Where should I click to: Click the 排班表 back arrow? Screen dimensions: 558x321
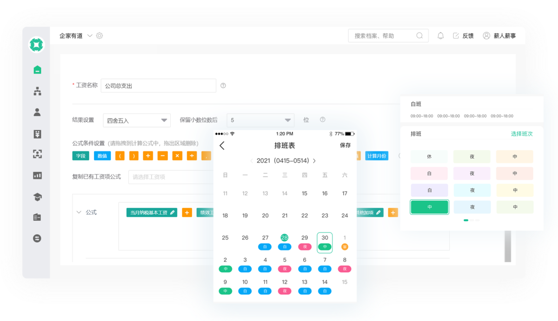pos(222,145)
